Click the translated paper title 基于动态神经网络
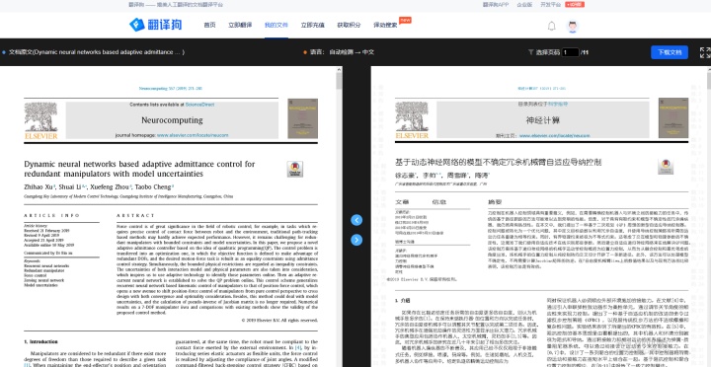 coord(499,162)
